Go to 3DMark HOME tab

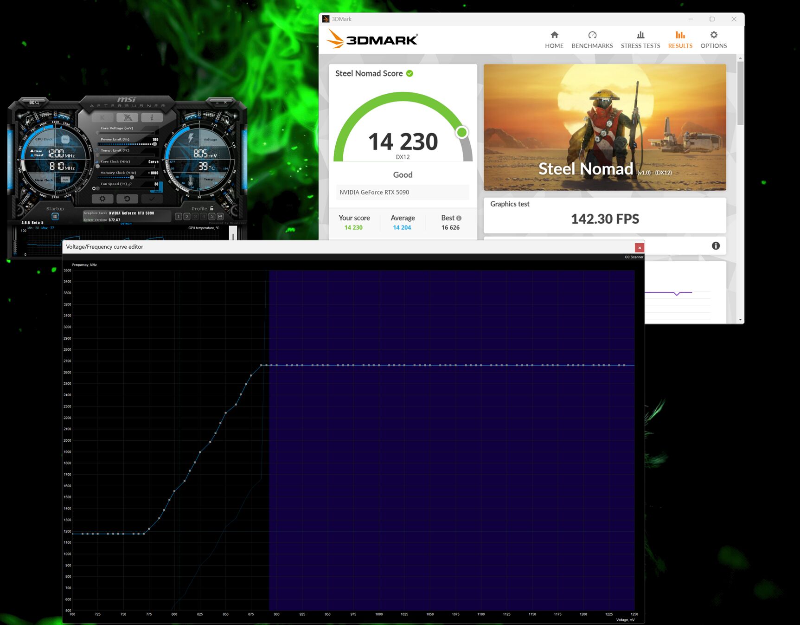click(554, 40)
